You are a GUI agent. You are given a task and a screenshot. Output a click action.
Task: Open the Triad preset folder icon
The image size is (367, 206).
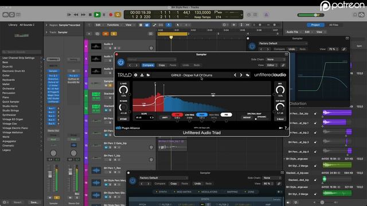[x=148, y=75]
